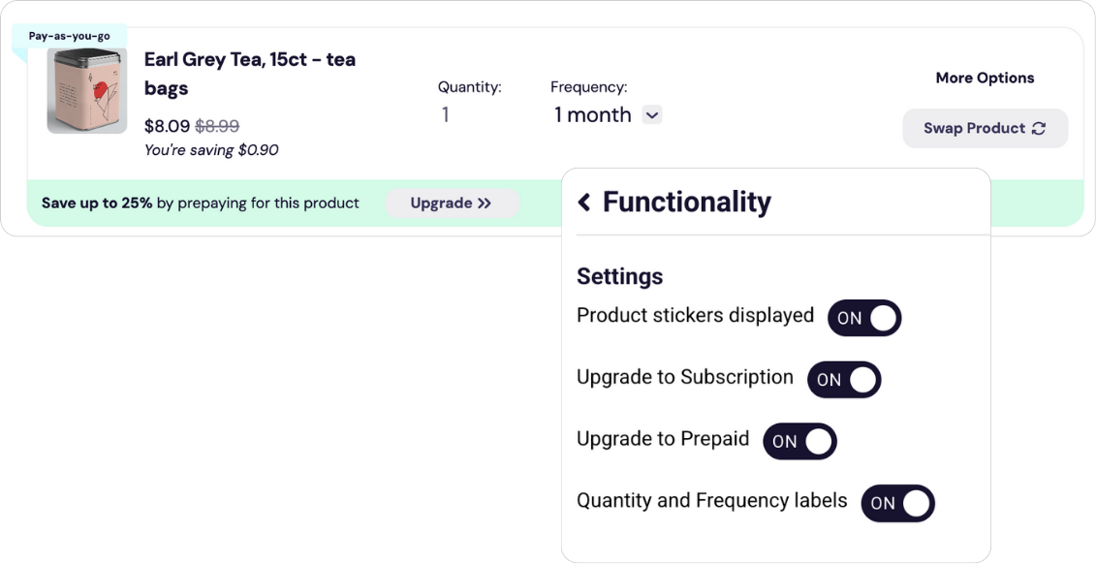
Task: Click the Functionality panel heading
Action: pyautogui.click(x=686, y=202)
